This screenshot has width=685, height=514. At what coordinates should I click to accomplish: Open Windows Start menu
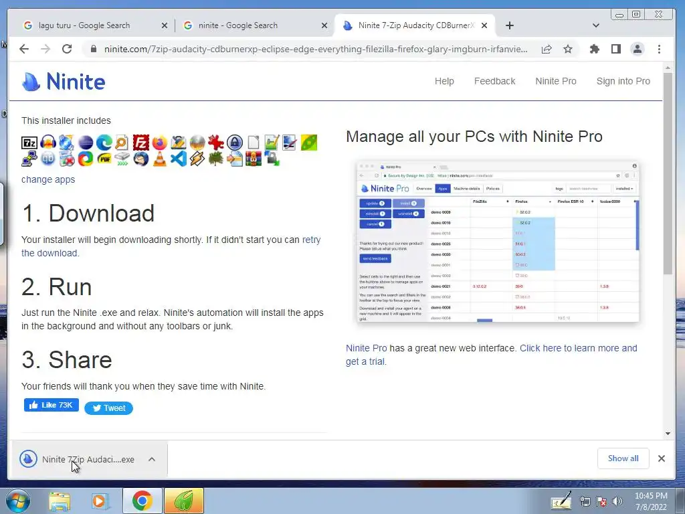click(x=17, y=501)
